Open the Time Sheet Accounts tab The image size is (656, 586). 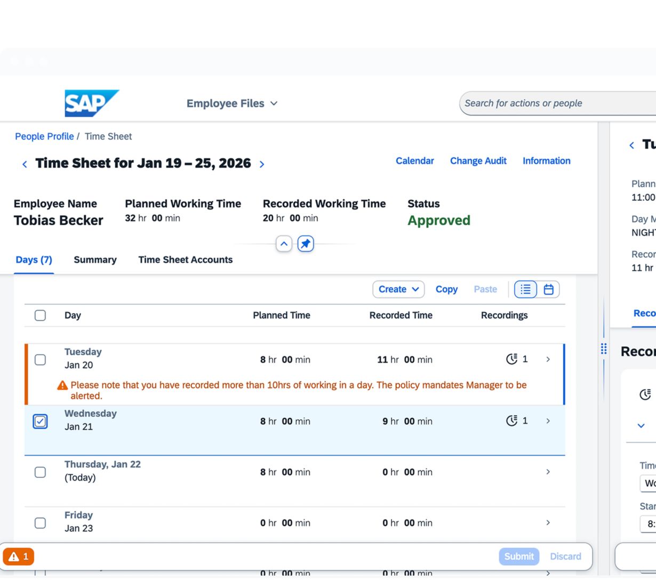pos(185,260)
